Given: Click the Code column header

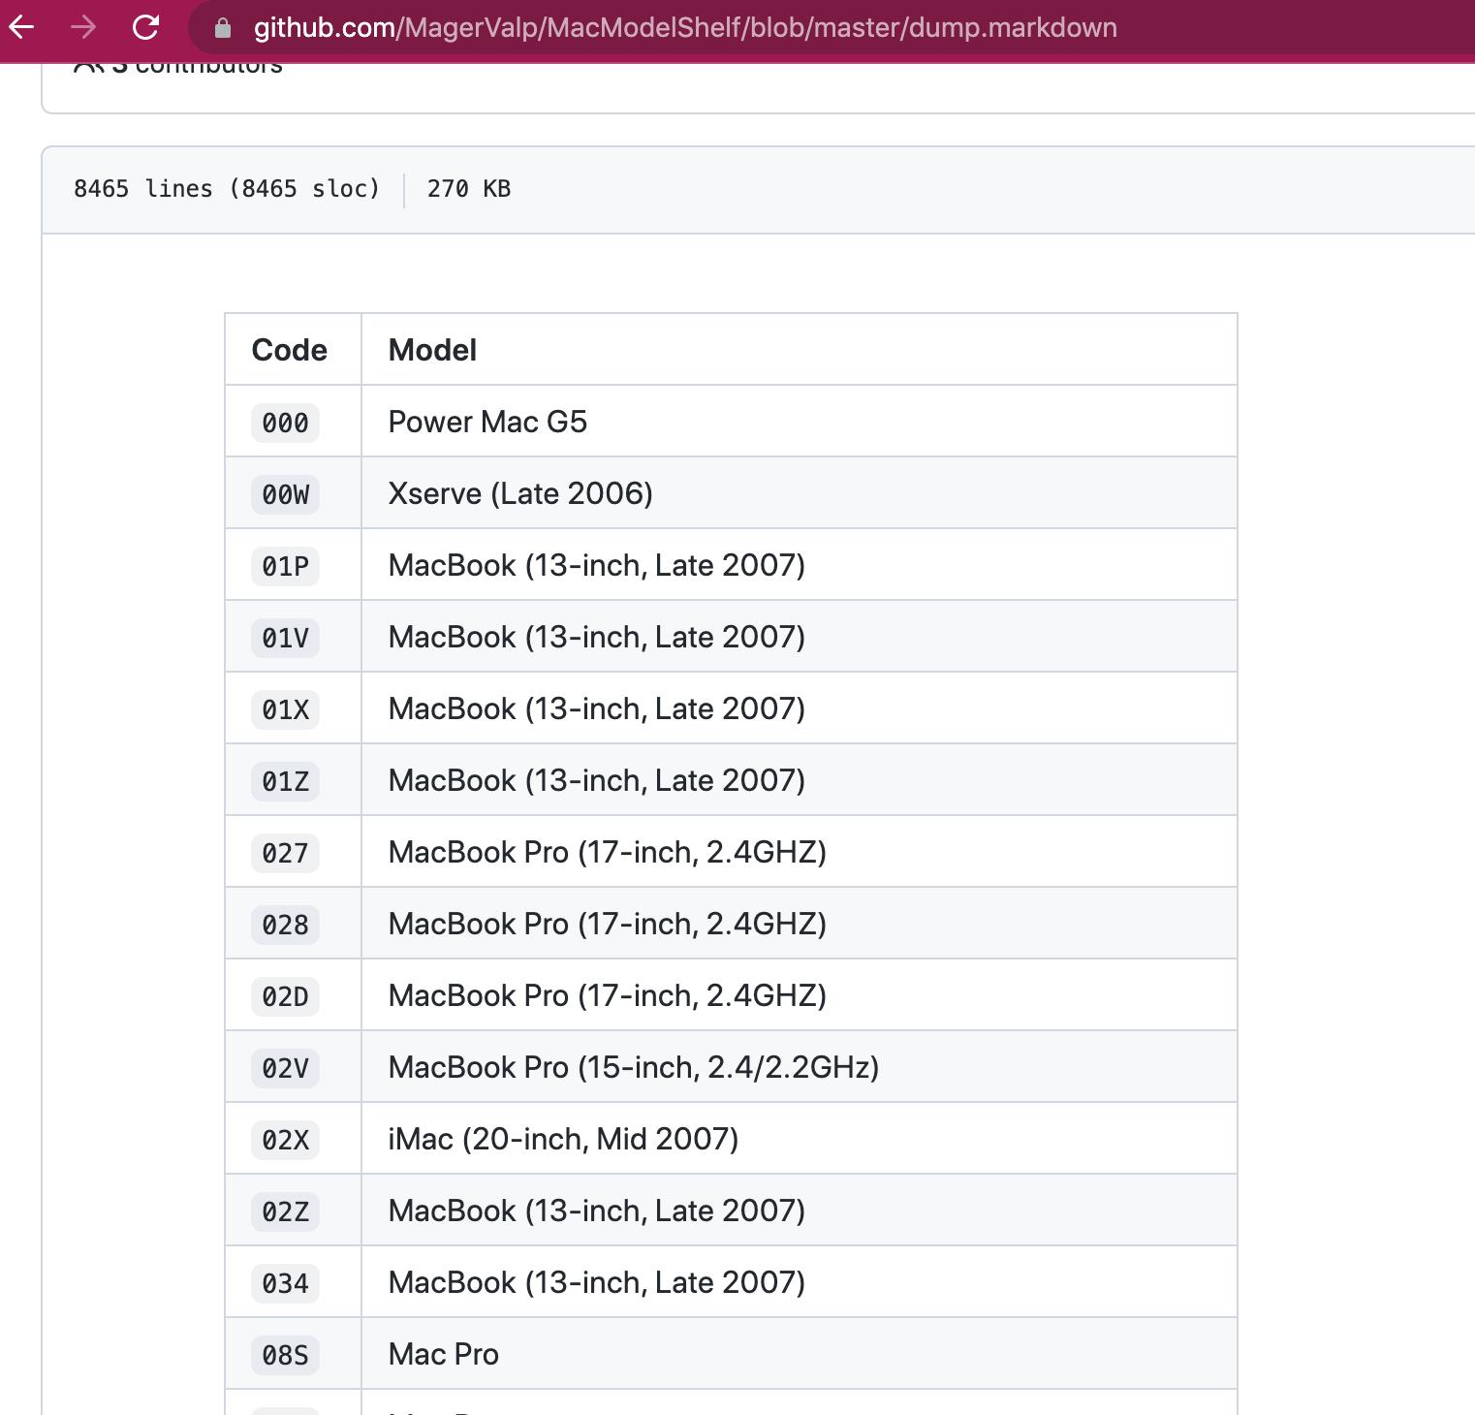Looking at the screenshot, I should 289,350.
